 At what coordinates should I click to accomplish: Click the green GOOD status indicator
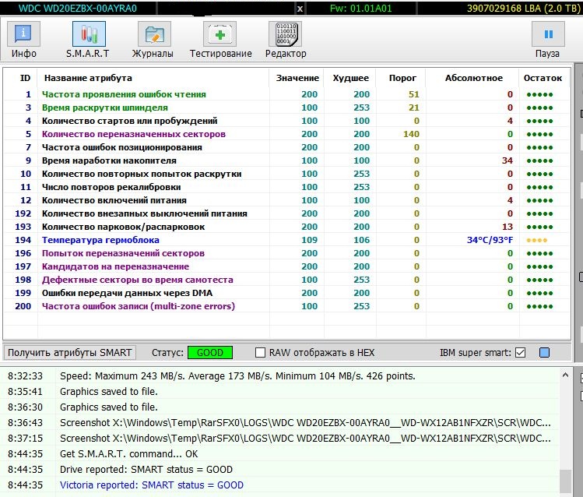[x=209, y=352]
